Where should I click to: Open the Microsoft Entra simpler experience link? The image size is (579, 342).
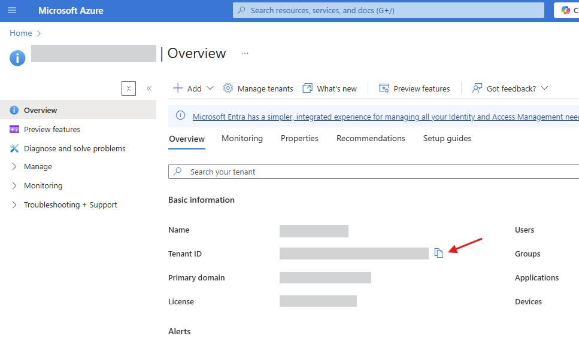coord(386,117)
